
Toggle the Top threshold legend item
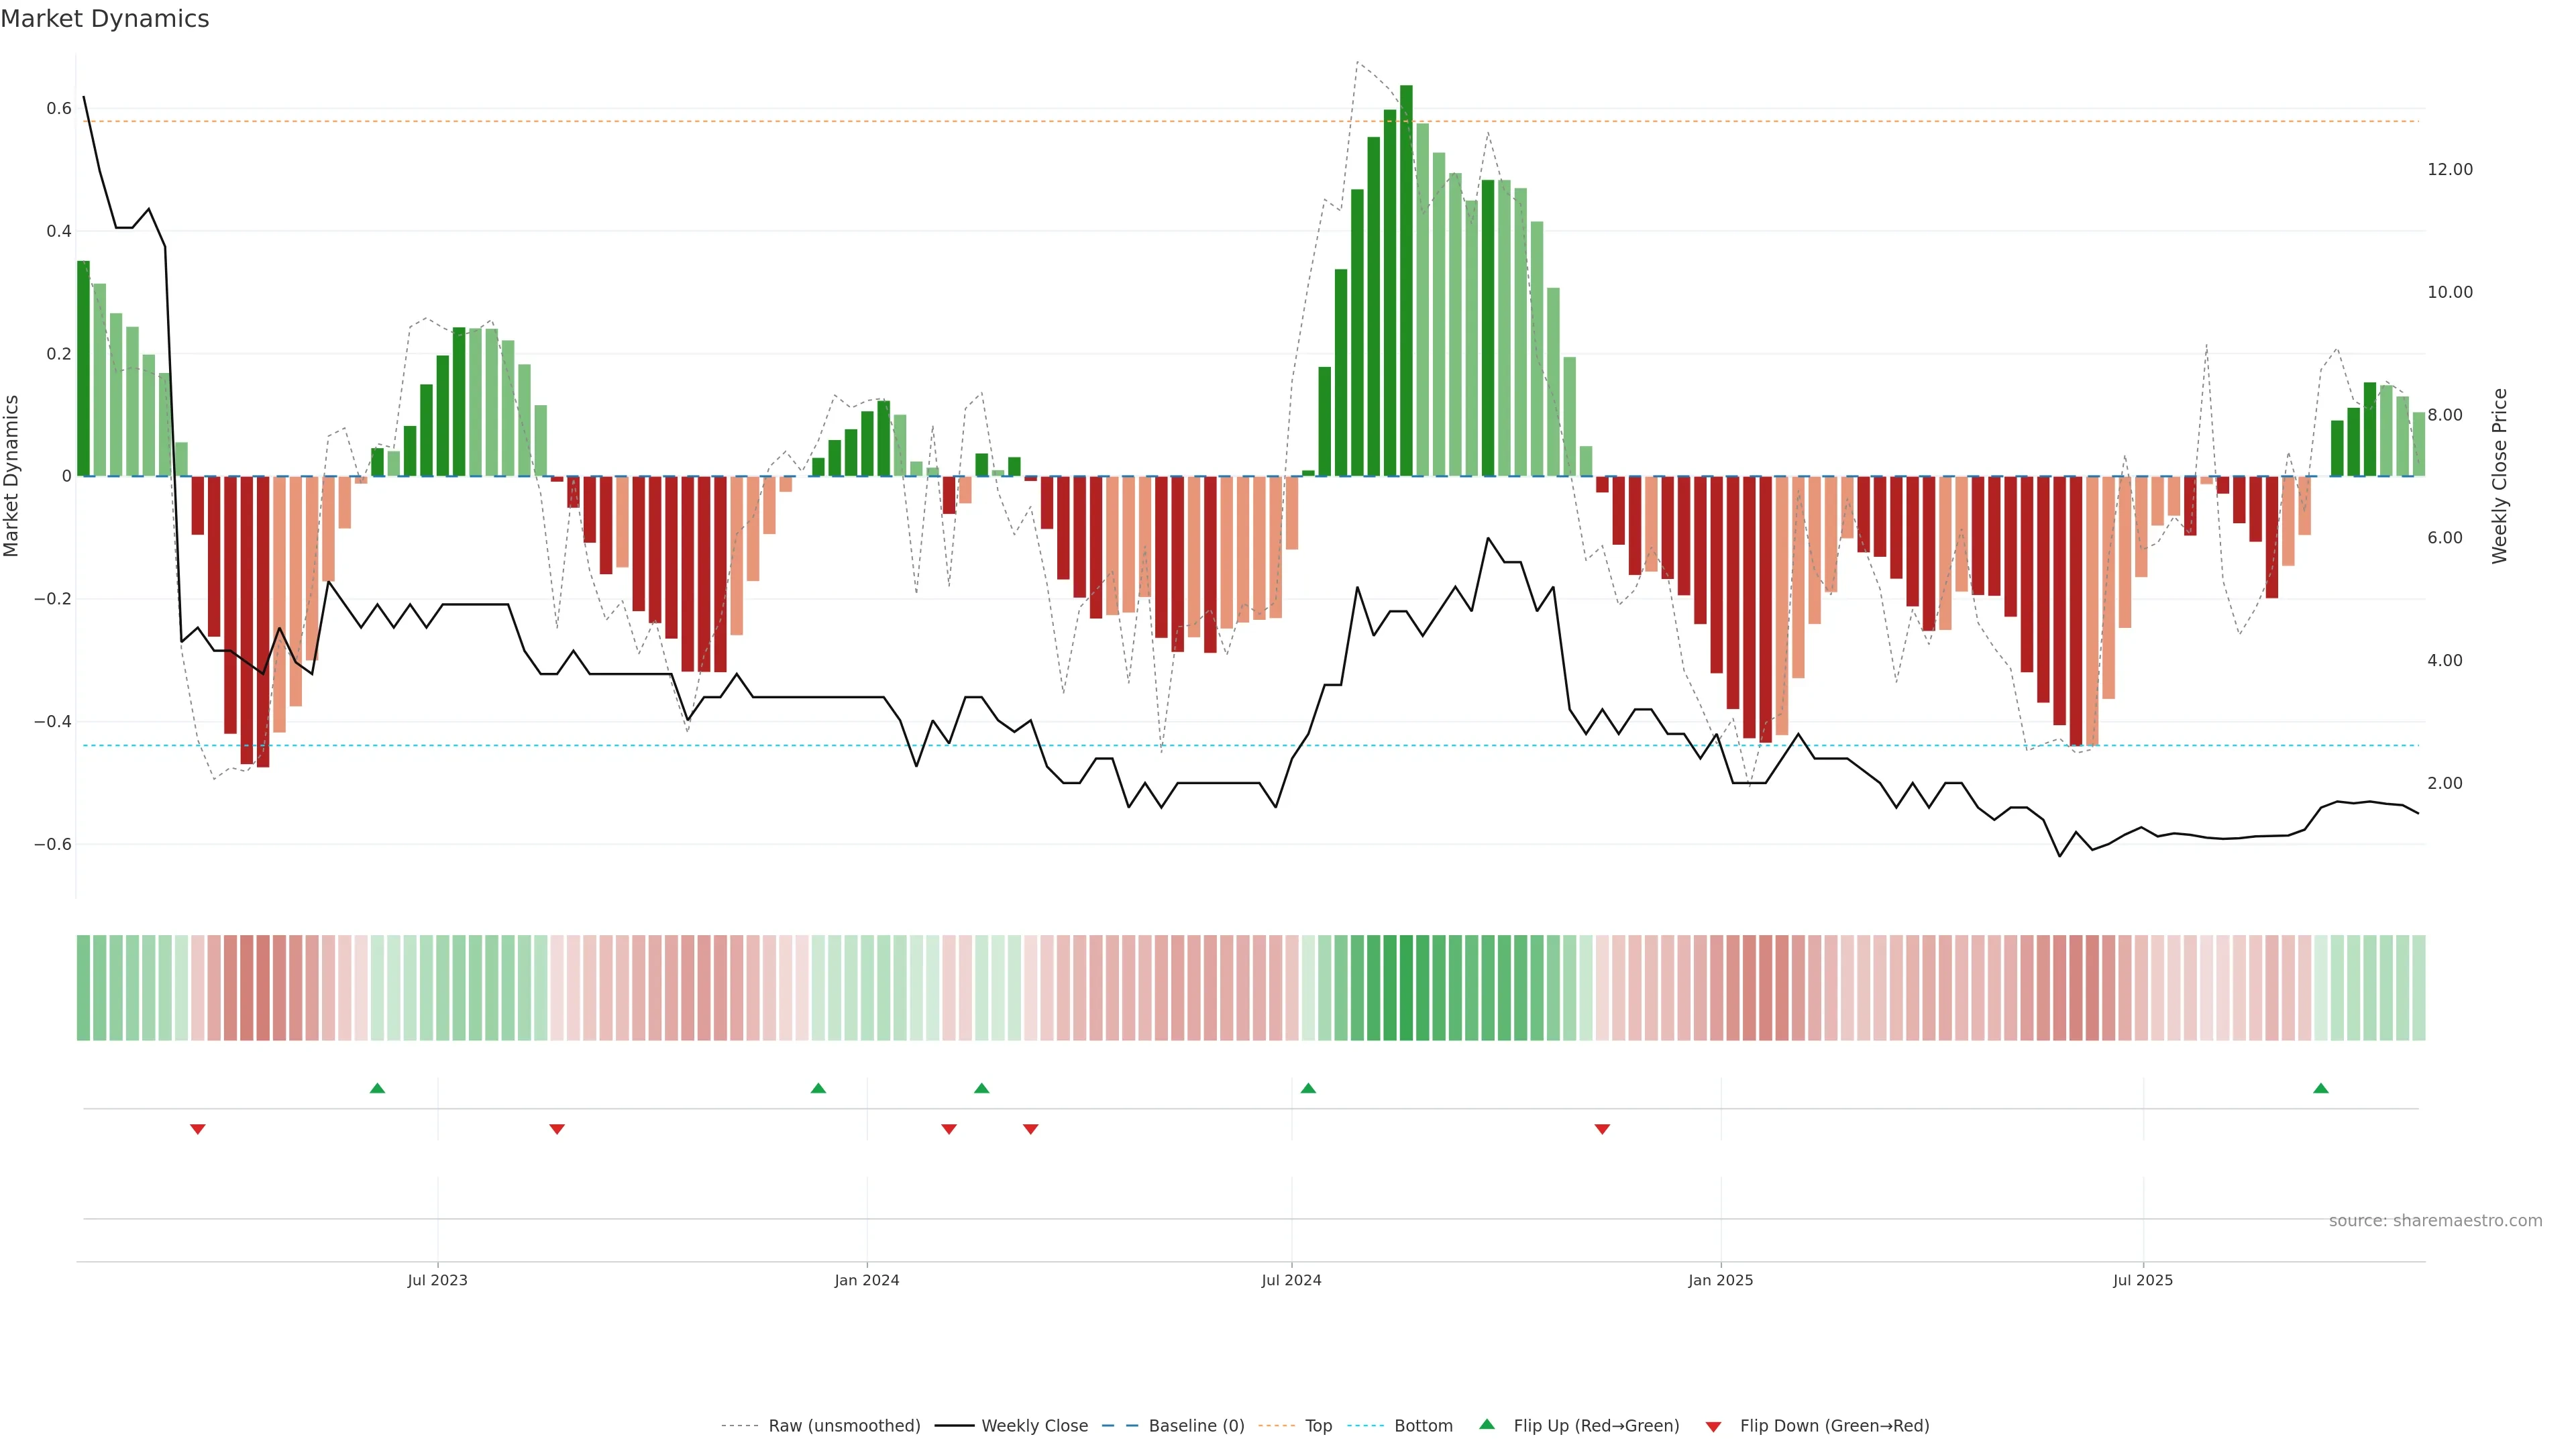[1318, 1426]
